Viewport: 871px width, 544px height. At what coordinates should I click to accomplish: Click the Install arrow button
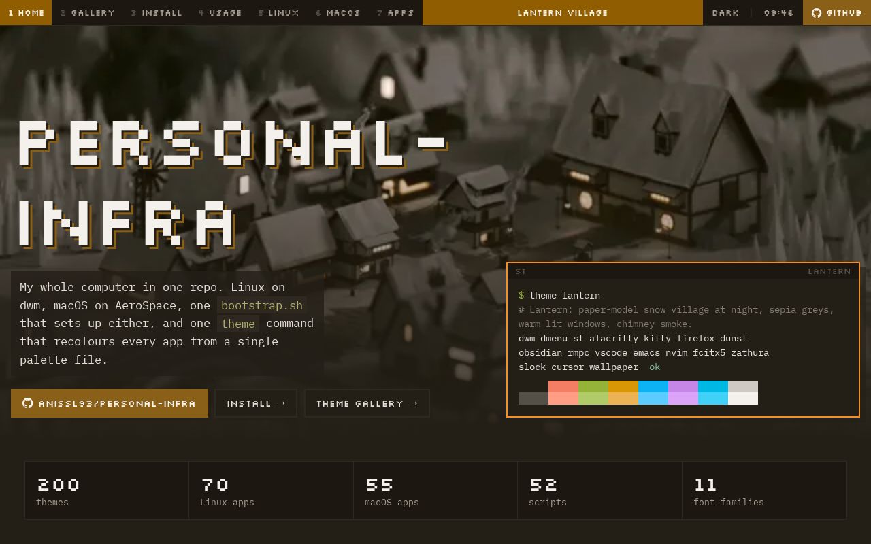[256, 403]
